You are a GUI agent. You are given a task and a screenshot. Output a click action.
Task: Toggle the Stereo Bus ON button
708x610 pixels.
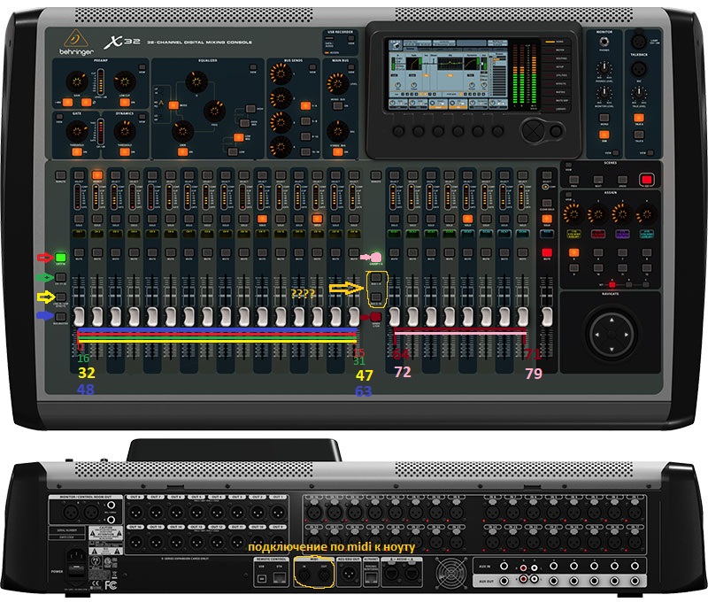tap(337, 151)
